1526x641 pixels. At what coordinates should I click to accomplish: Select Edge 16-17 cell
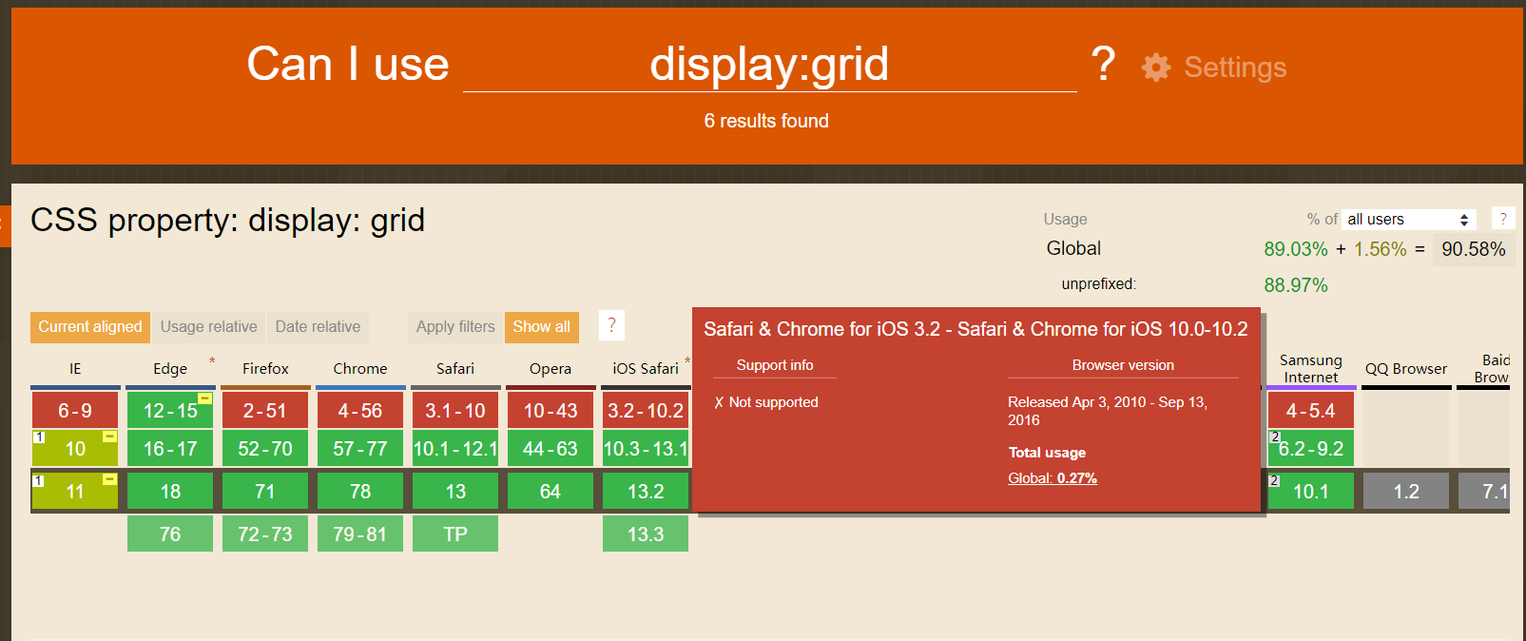(x=170, y=449)
